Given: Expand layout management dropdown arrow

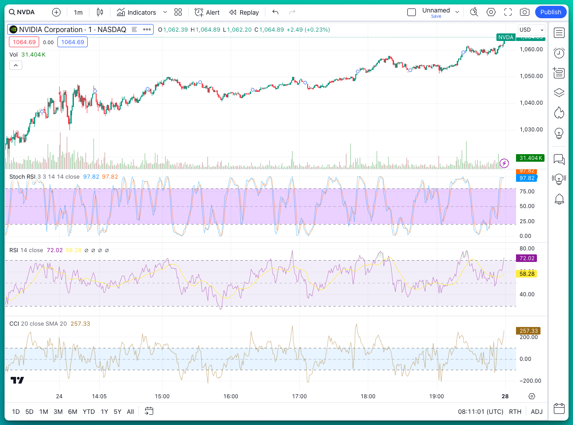Looking at the screenshot, I should (457, 12).
